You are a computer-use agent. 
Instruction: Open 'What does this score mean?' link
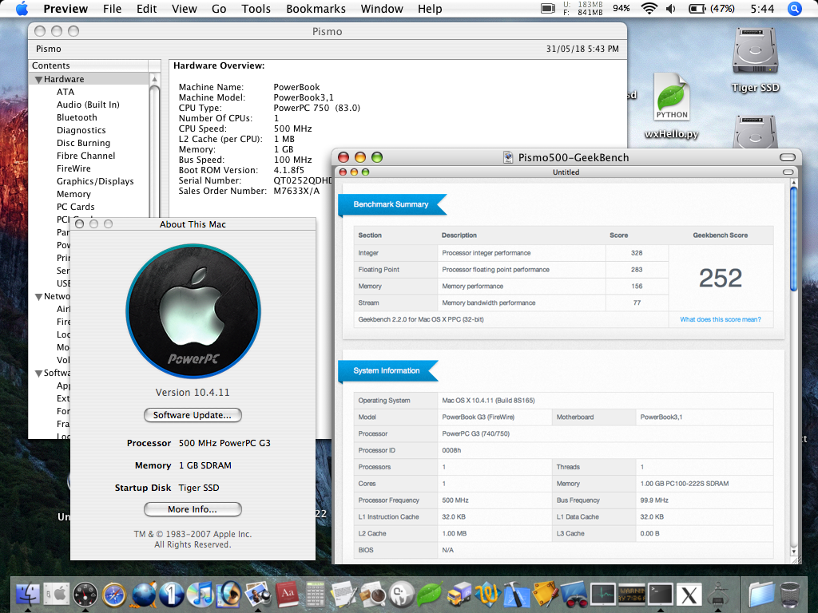(720, 319)
